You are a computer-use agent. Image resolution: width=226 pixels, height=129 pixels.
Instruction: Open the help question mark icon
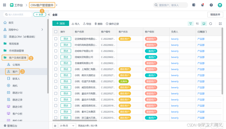tap(211, 5)
